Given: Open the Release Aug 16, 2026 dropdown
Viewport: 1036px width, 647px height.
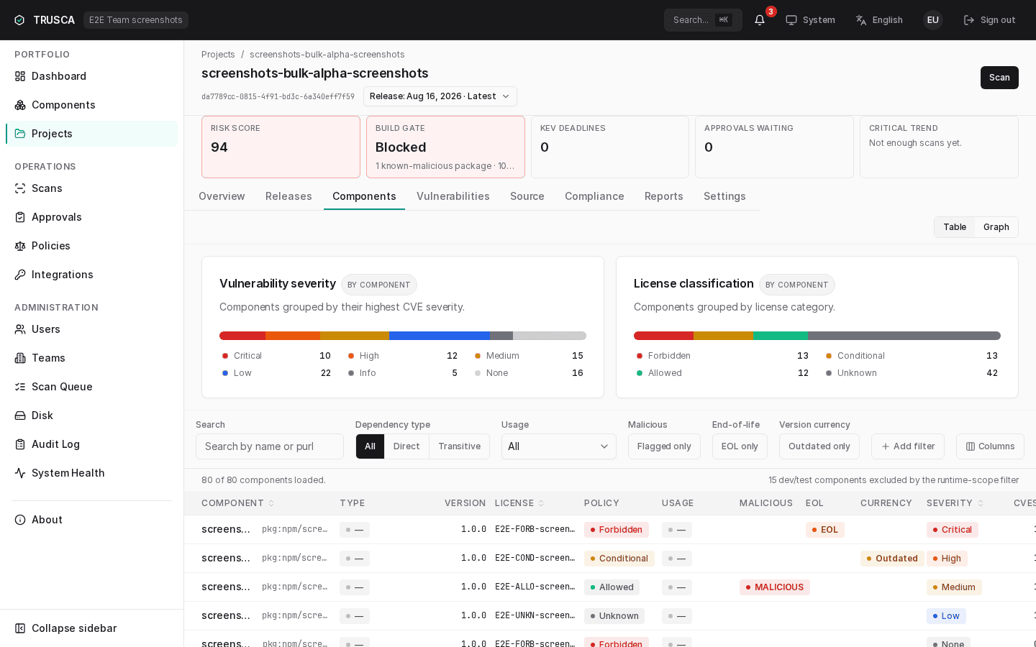Looking at the screenshot, I should tap(440, 96).
